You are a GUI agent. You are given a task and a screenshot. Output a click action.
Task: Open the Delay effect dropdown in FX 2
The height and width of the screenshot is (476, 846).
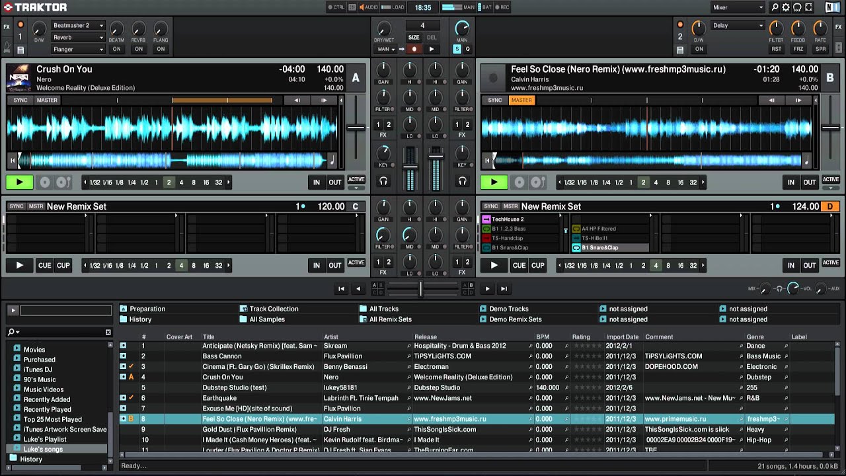click(738, 25)
